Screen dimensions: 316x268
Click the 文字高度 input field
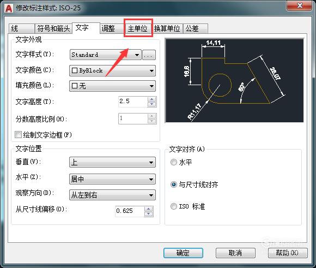(x=133, y=102)
